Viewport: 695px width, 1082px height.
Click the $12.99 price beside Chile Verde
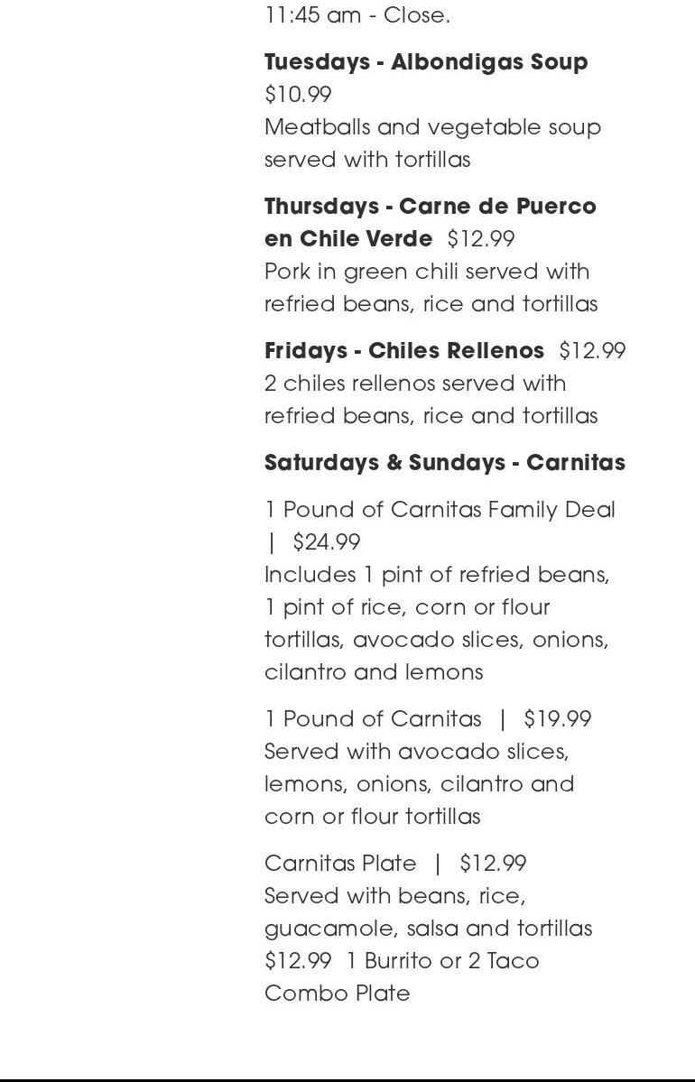click(481, 239)
